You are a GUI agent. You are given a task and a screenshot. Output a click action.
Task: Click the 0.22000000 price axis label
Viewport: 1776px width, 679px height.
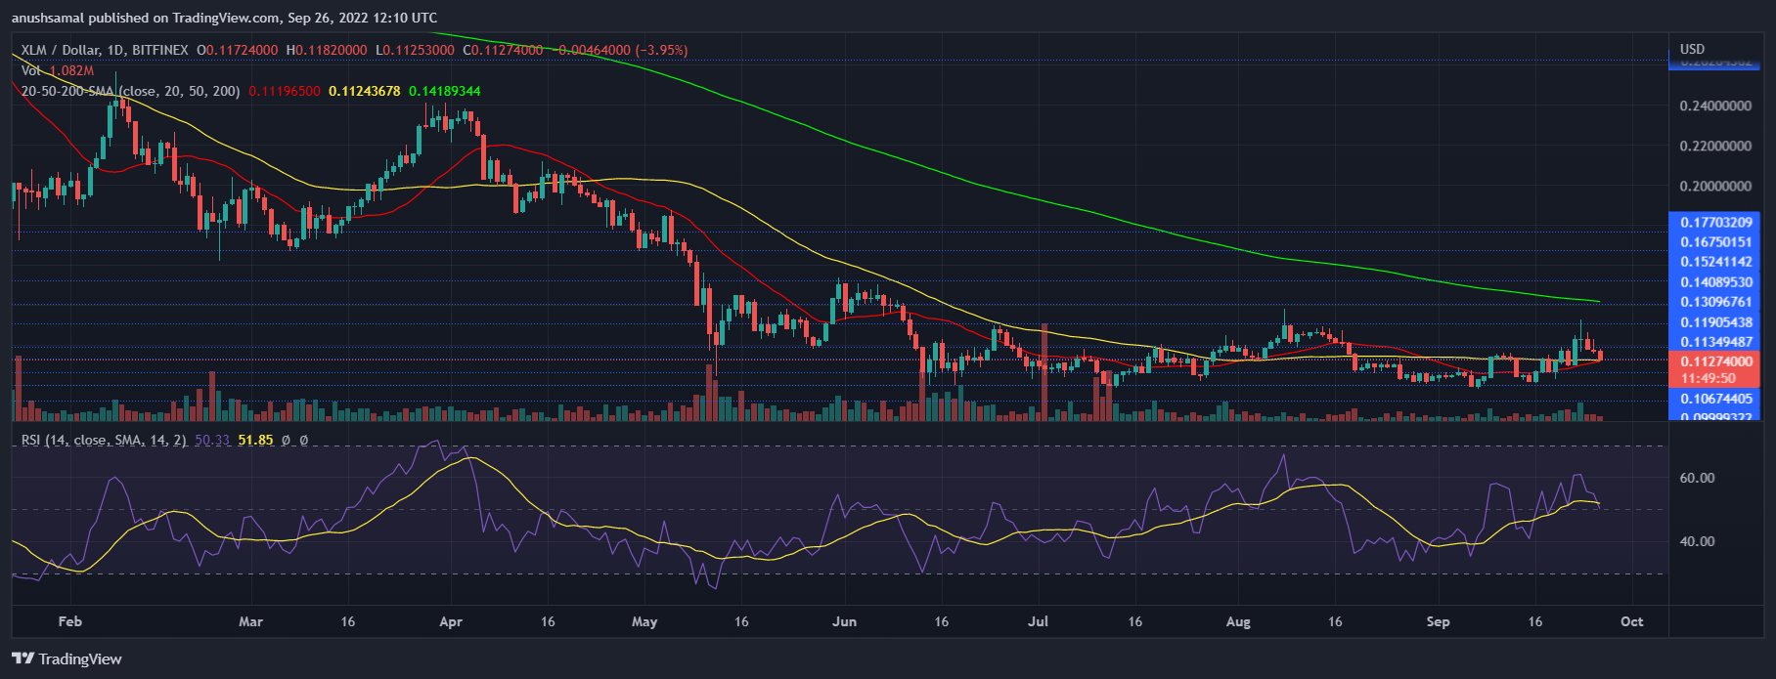(1715, 146)
